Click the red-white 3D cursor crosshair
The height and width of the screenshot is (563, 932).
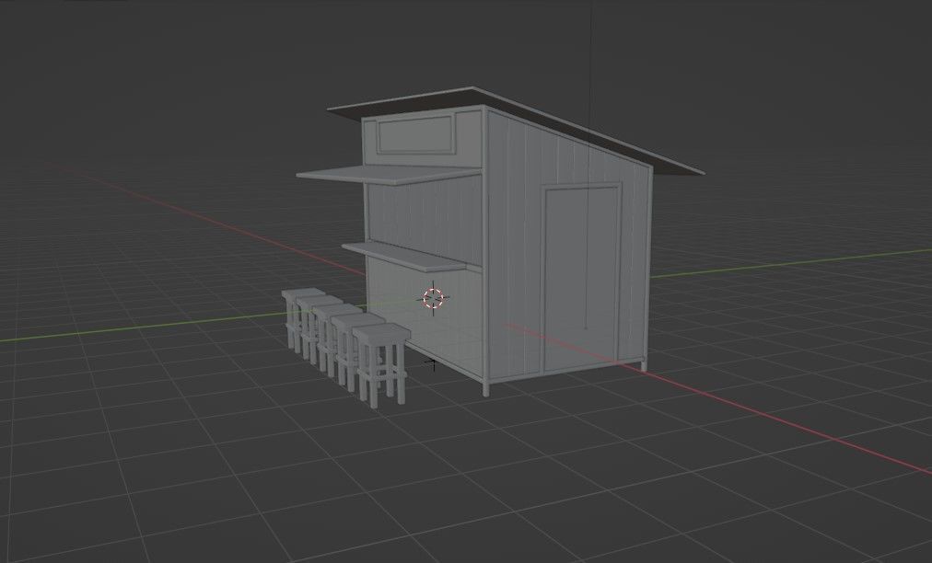click(x=434, y=298)
